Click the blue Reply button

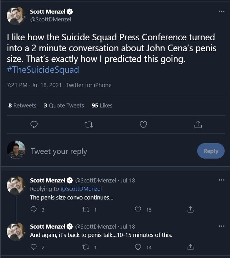[211, 151]
